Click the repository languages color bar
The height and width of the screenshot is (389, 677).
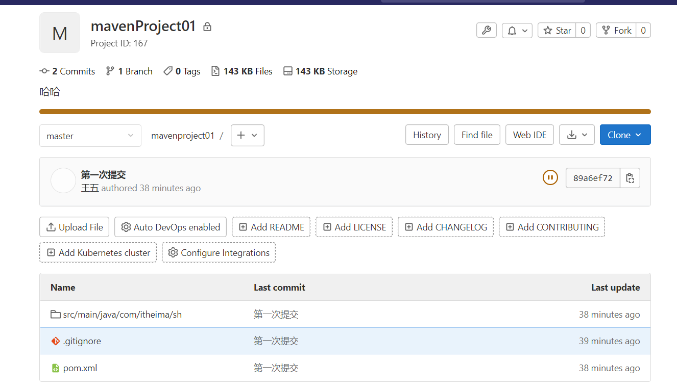click(x=345, y=112)
